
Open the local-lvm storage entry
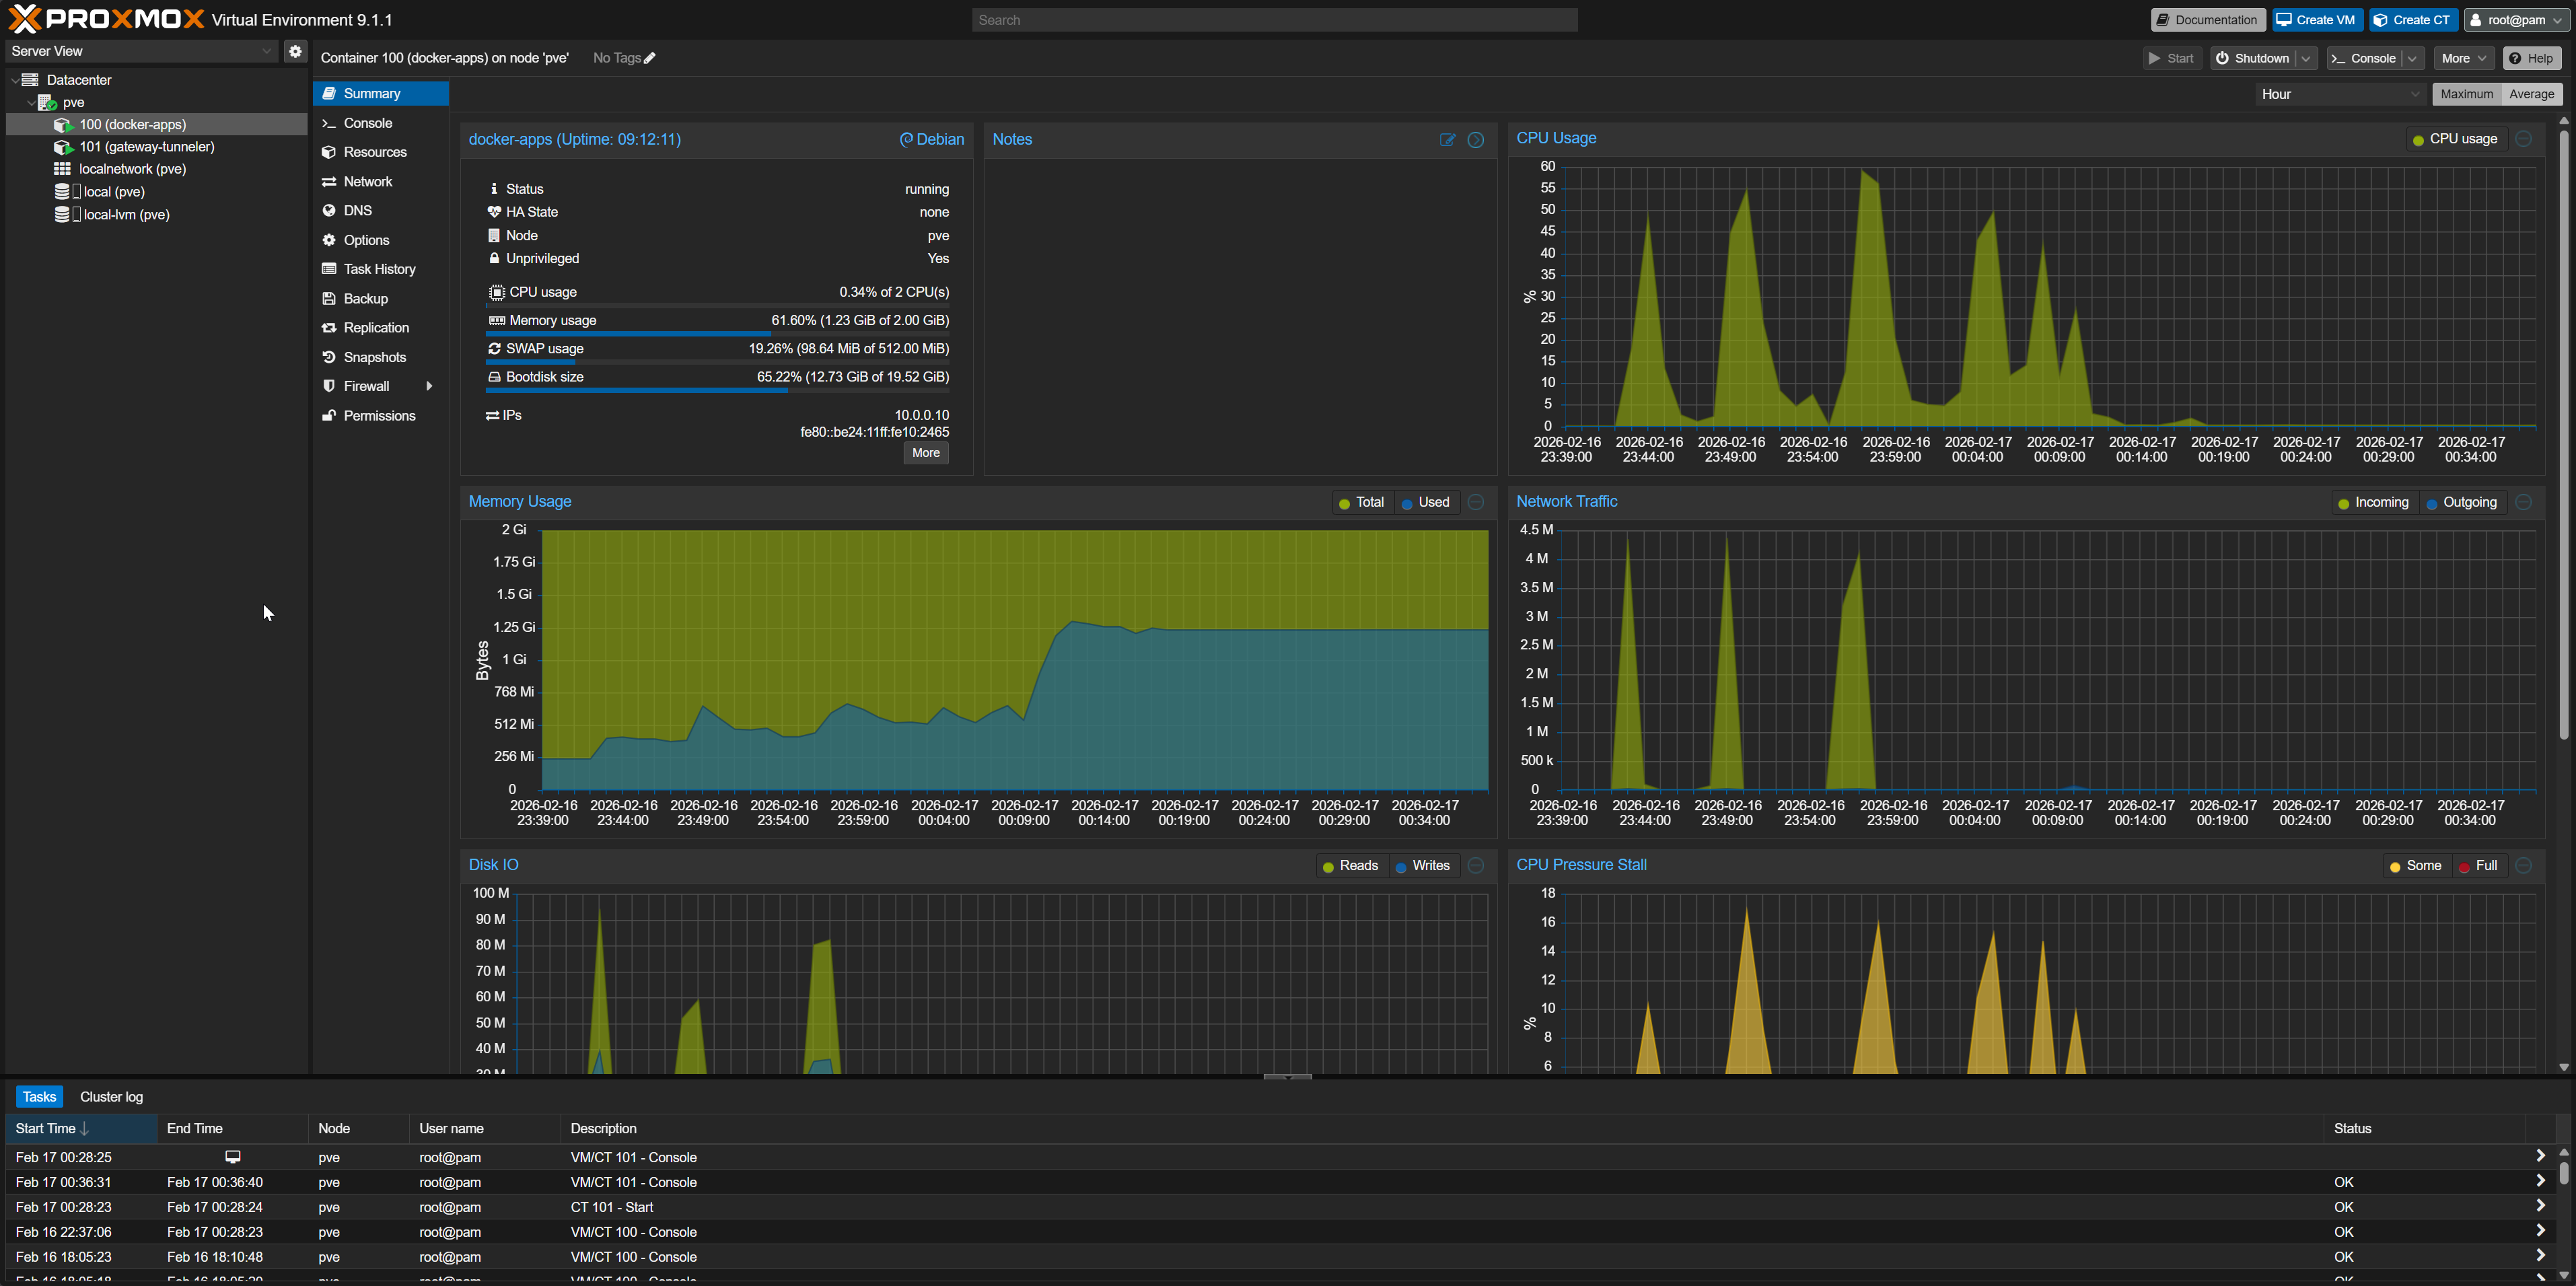[125, 215]
